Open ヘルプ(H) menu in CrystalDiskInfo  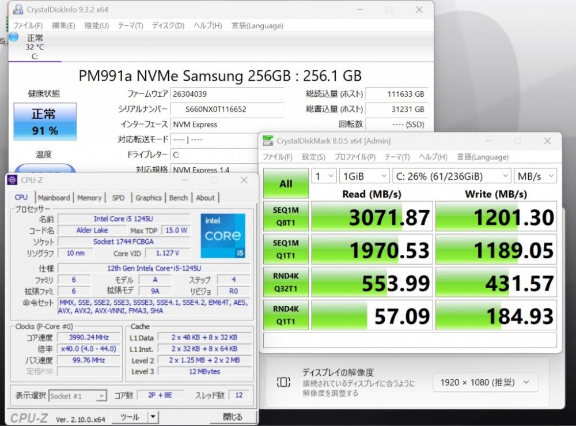tap(208, 26)
